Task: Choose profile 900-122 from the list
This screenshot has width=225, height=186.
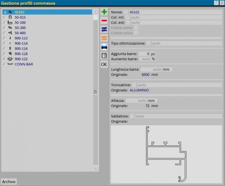Action: [x=21, y=59]
